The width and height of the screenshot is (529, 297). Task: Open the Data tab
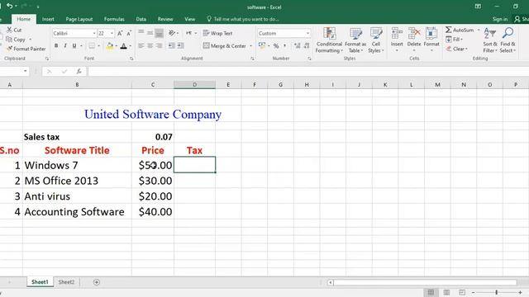tap(141, 19)
